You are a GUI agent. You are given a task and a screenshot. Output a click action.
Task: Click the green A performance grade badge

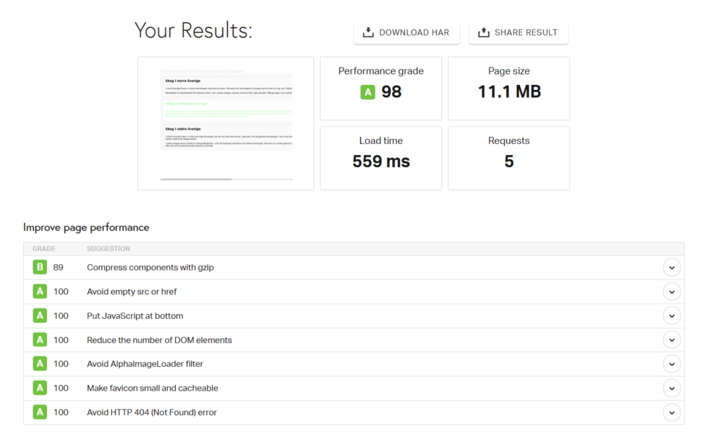[x=368, y=92]
